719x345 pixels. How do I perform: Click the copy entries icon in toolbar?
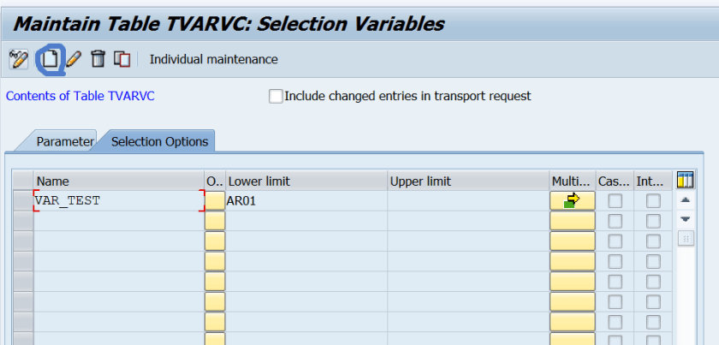pos(122,59)
